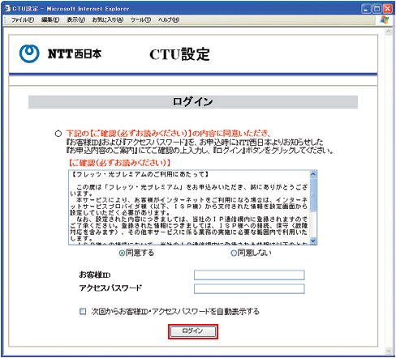Image resolution: width=396 pixels, height=358 pixels.
Task: Select the 同意する radio button
Action: (x=122, y=254)
